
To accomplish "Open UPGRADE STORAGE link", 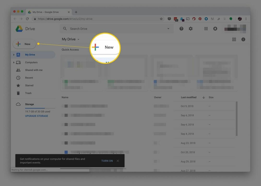I will pos(36,116).
